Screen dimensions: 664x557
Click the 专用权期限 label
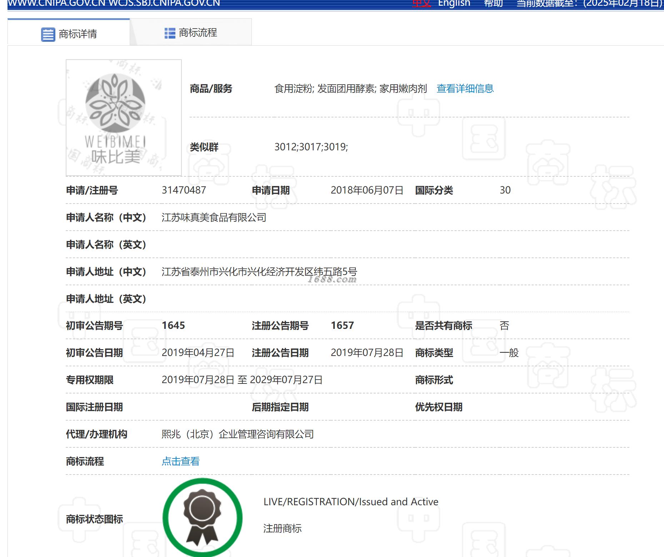pyautogui.click(x=90, y=380)
